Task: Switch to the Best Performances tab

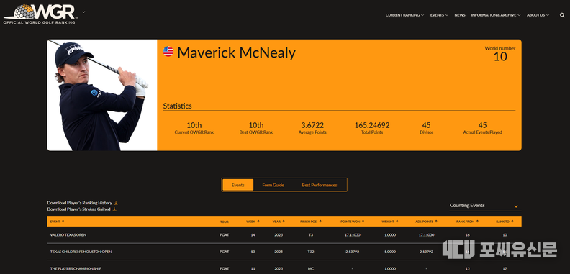Action: coord(319,185)
